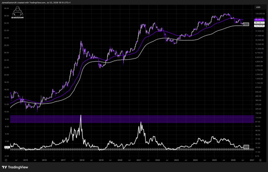Click the 2015 year label on time axis
Viewport: 268px width, 172px height.
click(26, 160)
